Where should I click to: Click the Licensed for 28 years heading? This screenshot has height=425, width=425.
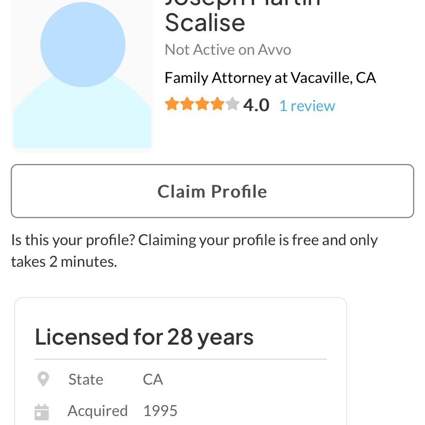click(144, 336)
